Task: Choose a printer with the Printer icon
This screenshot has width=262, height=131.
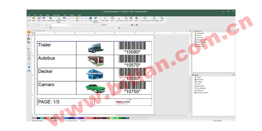Action: pyautogui.click(x=44, y=19)
